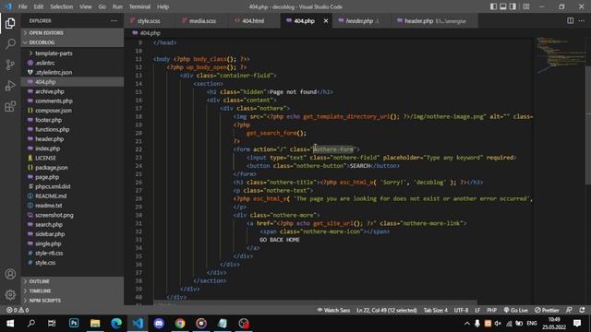Screen dimensions: 591x332
Task: Toggle the primary side bar layout icon
Action: coord(493,6)
